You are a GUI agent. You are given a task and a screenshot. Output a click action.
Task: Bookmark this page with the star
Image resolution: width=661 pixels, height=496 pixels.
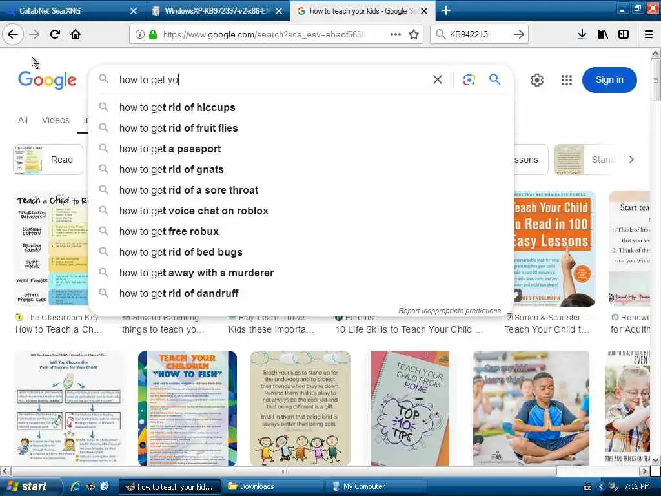(x=414, y=34)
